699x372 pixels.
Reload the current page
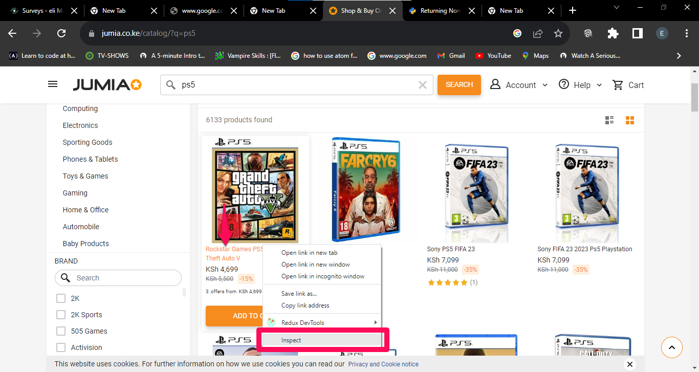pos(61,33)
